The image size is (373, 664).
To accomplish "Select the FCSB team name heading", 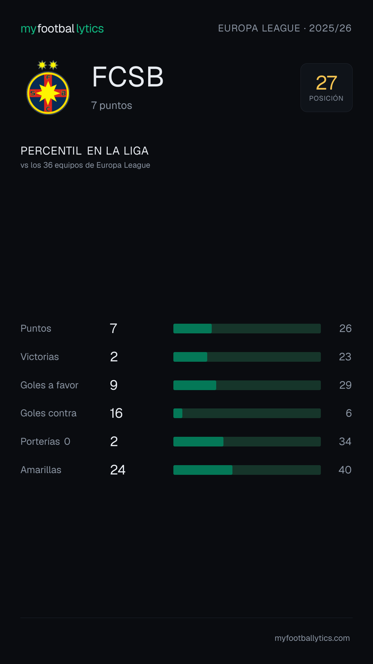I will click(128, 77).
